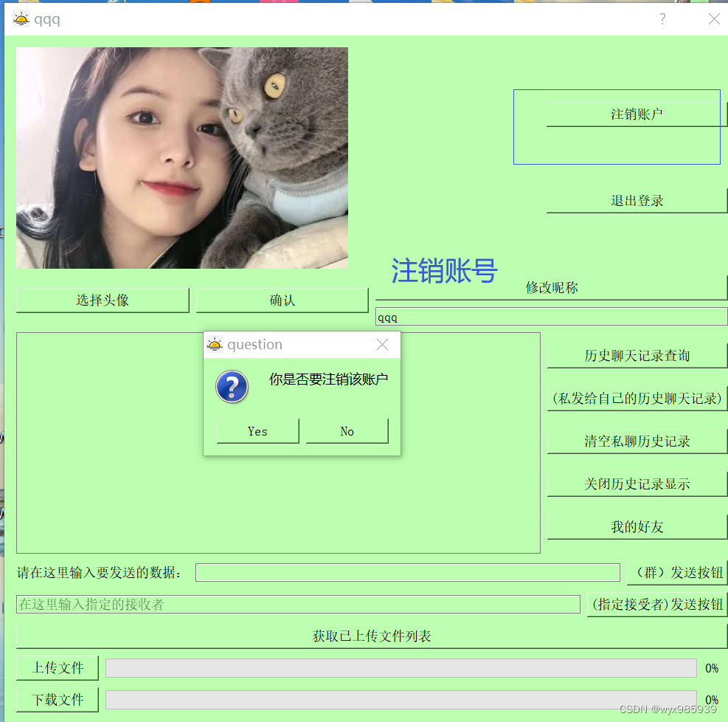Click (群)发送按钮
The width and height of the screenshot is (728, 722).
(x=677, y=572)
